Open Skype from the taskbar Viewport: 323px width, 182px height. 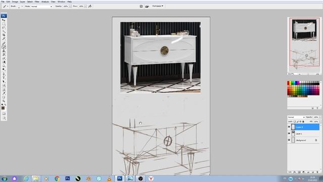(x=99, y=178)
